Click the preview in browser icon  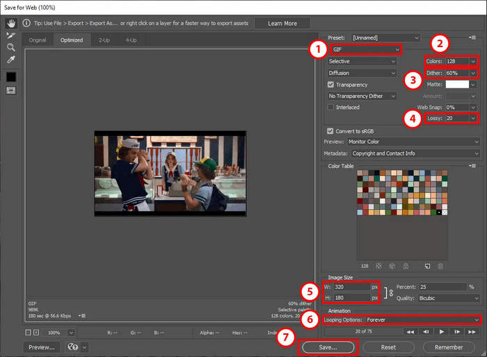click(73, 347)
